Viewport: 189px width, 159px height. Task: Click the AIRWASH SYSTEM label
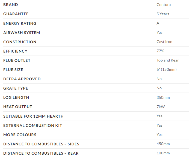click(x=22, y=33)
